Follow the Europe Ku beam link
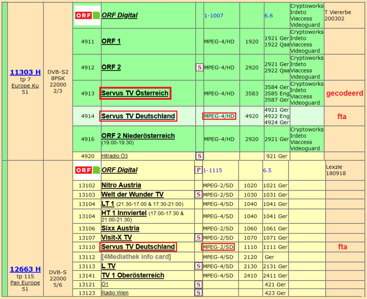367x299 pixels. 25,86
